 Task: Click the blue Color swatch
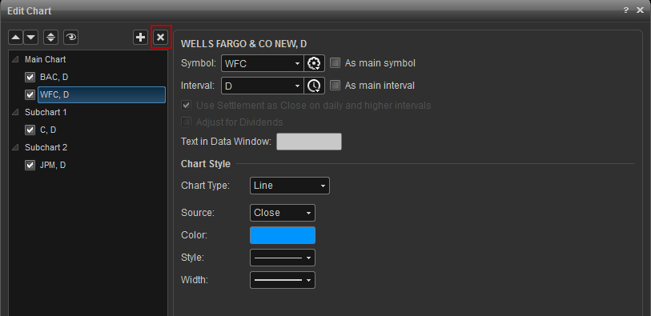pos(283,235)
